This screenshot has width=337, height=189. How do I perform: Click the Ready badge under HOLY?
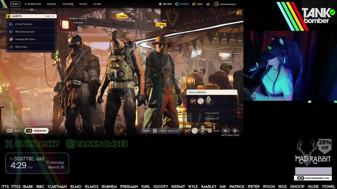(161, 25)
